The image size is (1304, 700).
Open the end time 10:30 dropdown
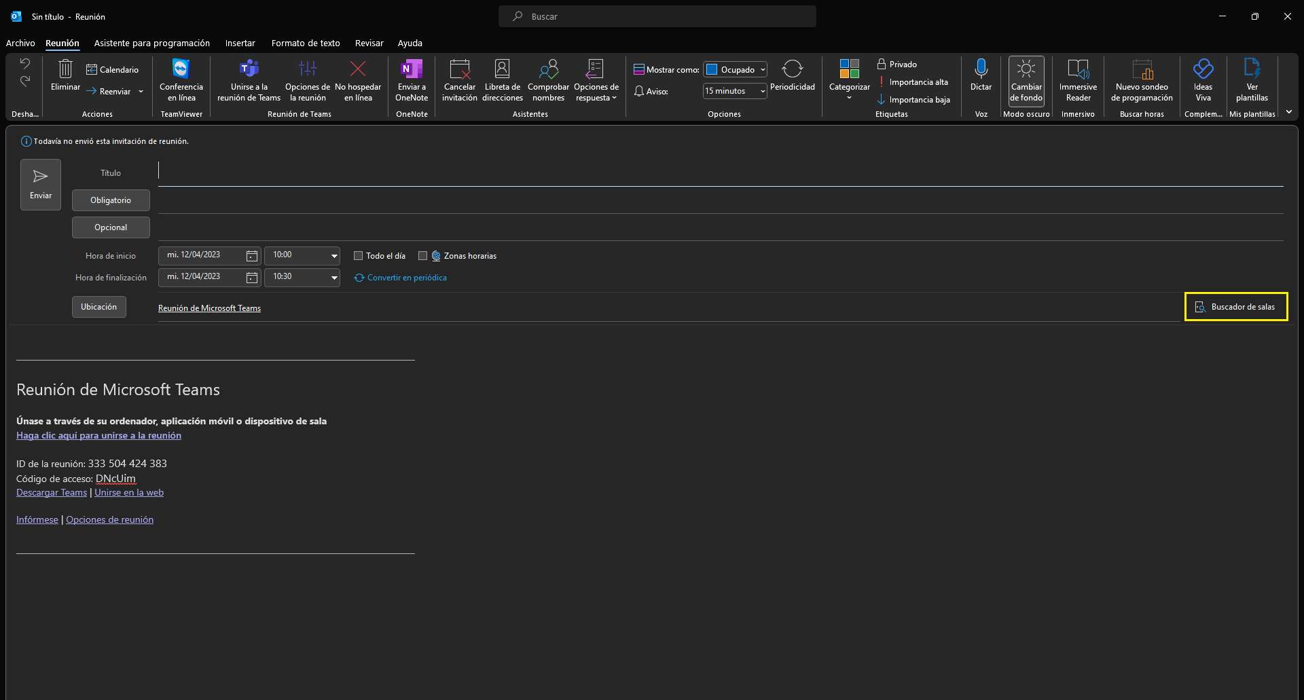(334, 278)
